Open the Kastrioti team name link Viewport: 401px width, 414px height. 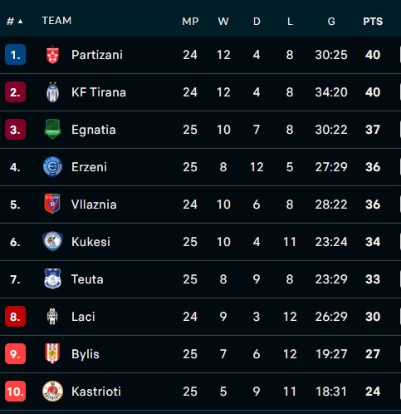(x=96, y=392)
